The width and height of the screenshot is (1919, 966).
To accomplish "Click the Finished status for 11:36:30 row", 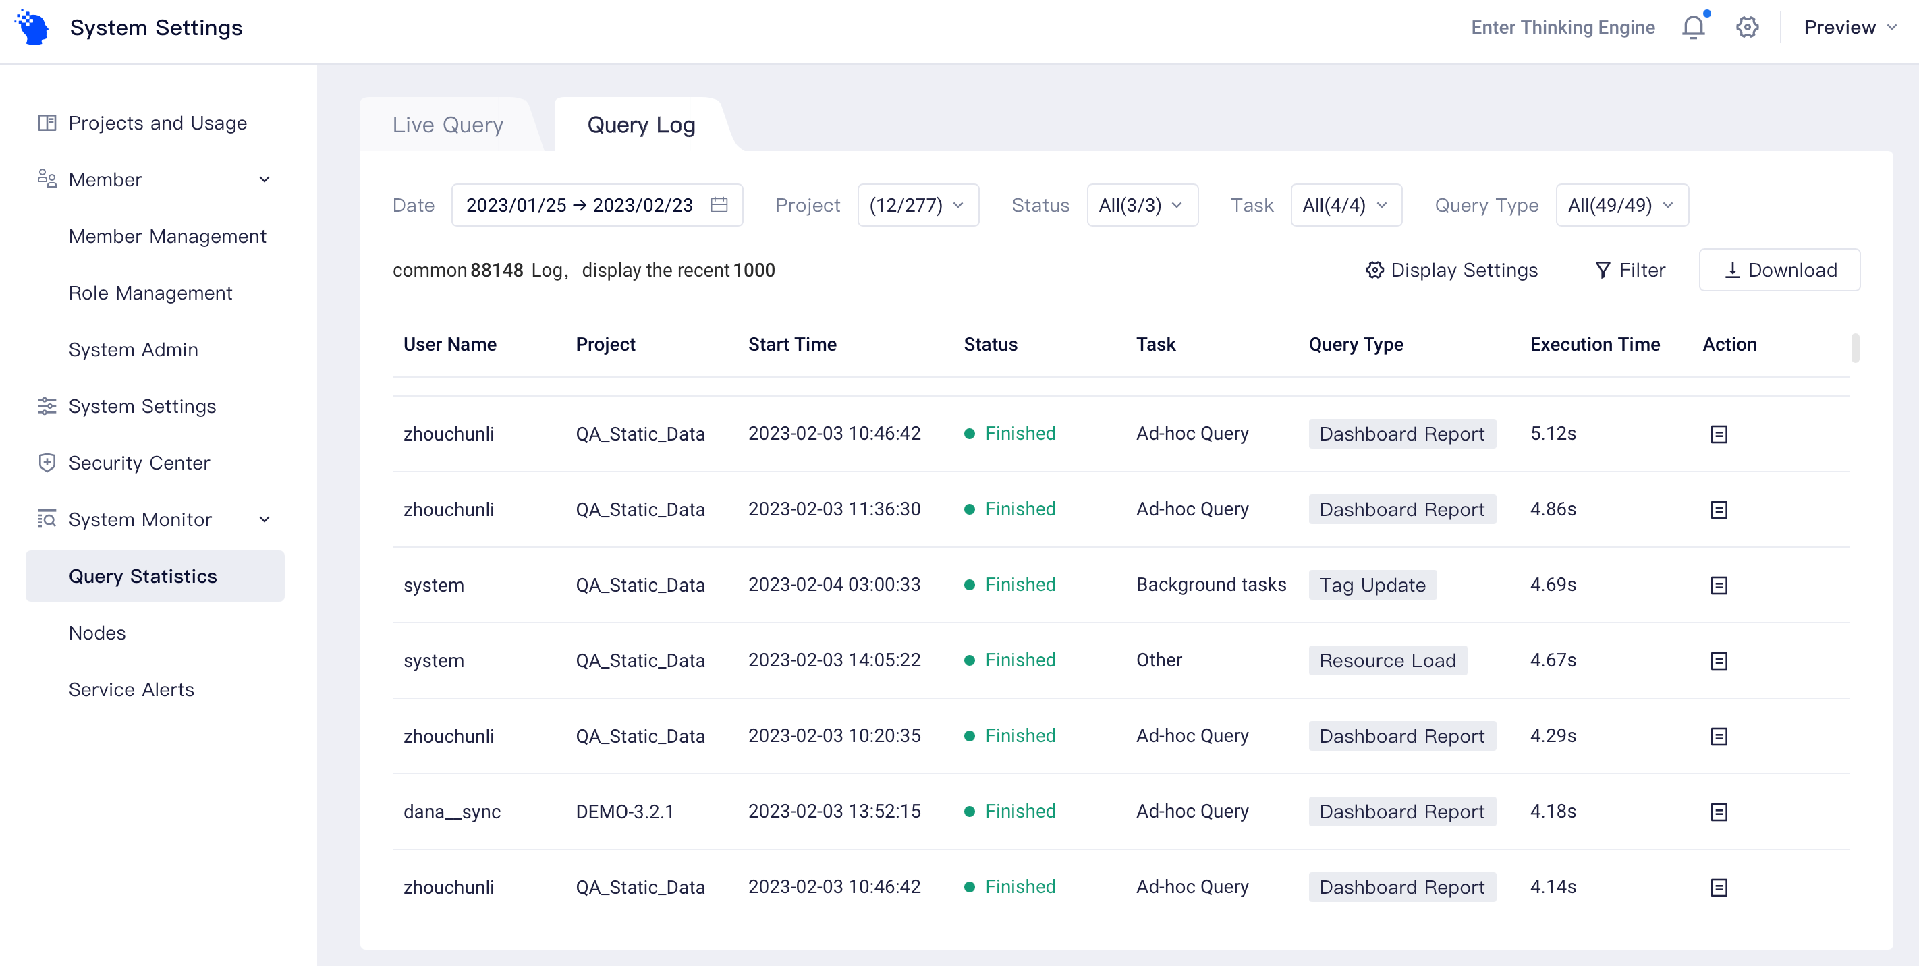I will [x=1010, y=509].
